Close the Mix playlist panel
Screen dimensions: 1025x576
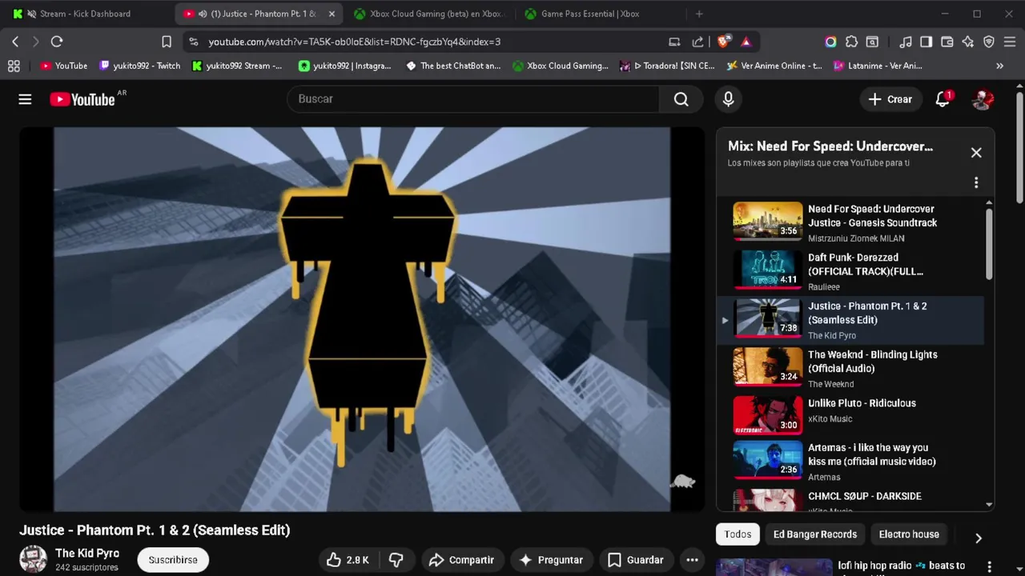(x=975, y=153)
